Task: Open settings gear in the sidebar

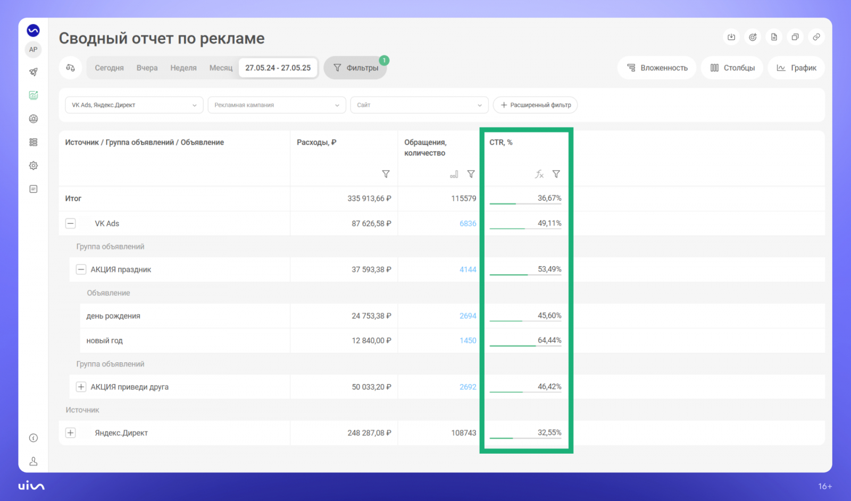Action: pos(33,165)
